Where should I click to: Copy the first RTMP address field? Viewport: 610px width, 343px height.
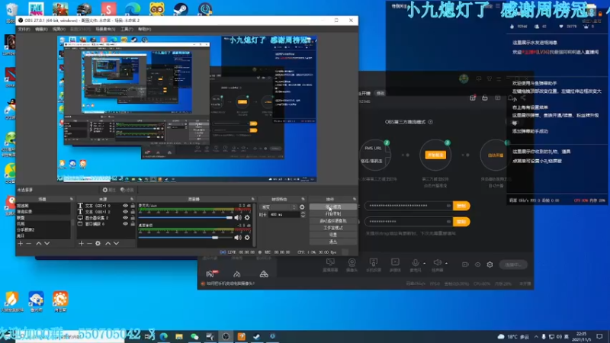click(x=461, y=206)
